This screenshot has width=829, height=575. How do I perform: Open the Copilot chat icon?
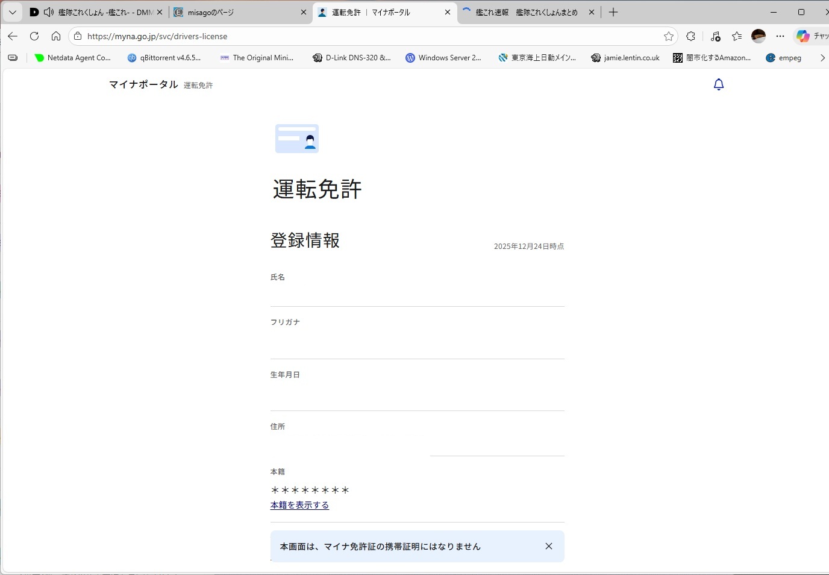803,36
